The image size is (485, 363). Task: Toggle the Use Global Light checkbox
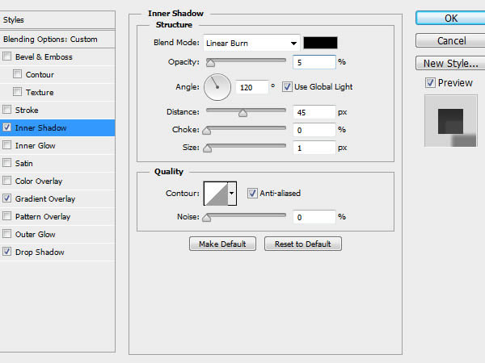287,87
